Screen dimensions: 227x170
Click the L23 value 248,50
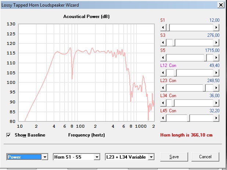pyautogui.click(x=213, y=81)
